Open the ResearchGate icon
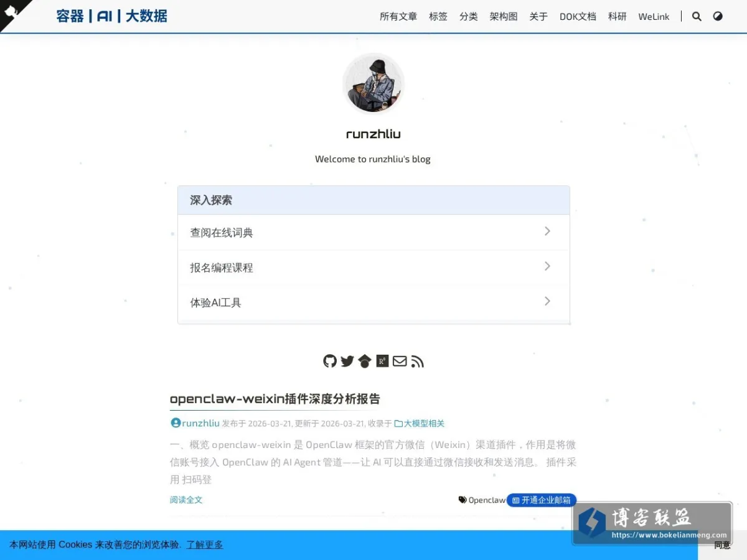Screen dimensions: 747x560 point(382,361)
